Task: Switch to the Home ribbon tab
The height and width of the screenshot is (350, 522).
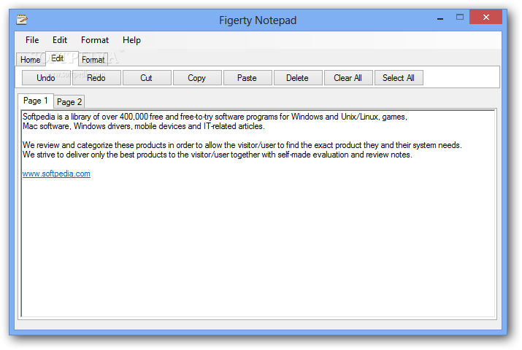Action: (x=30, y=60)
